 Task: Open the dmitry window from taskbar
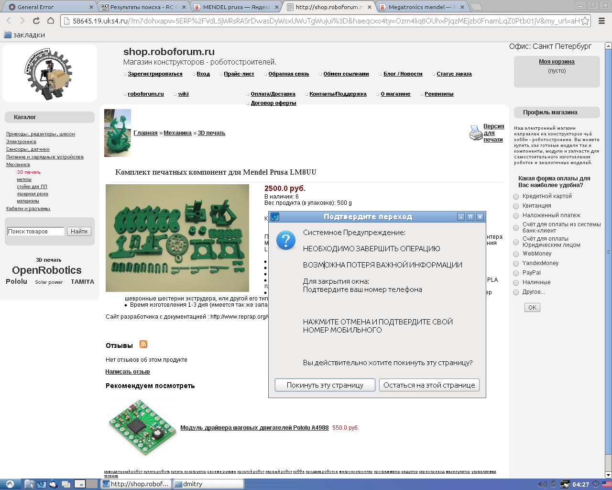208,484
